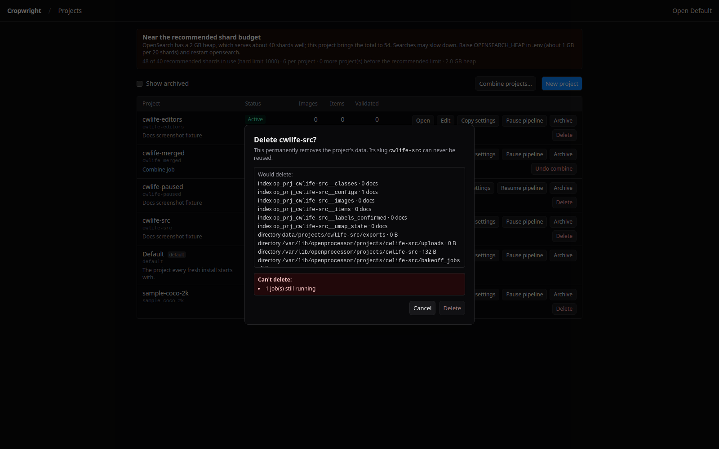Copy settings for cwlife-editors

coord(478,120)
